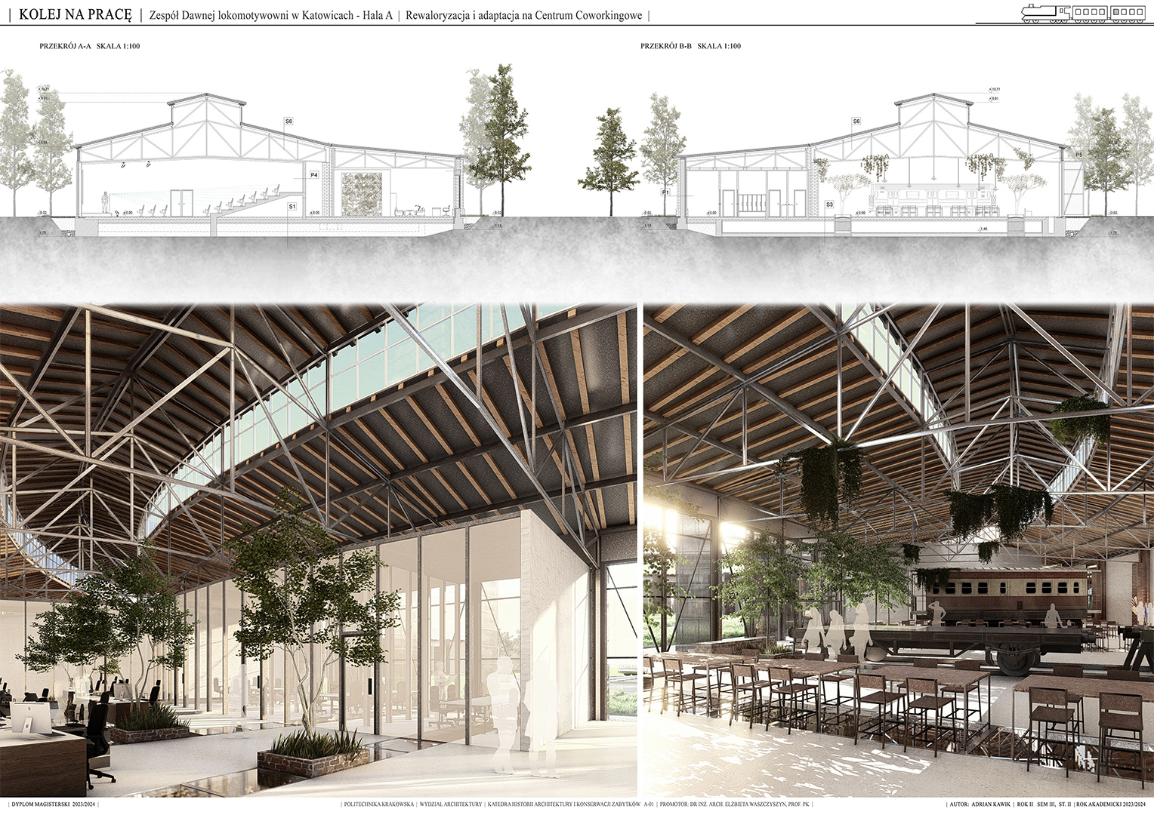The width and height of the screenshot is (1154, 815).
Task: Click the P1 tag in section B-B
Action: click(665, 192)
